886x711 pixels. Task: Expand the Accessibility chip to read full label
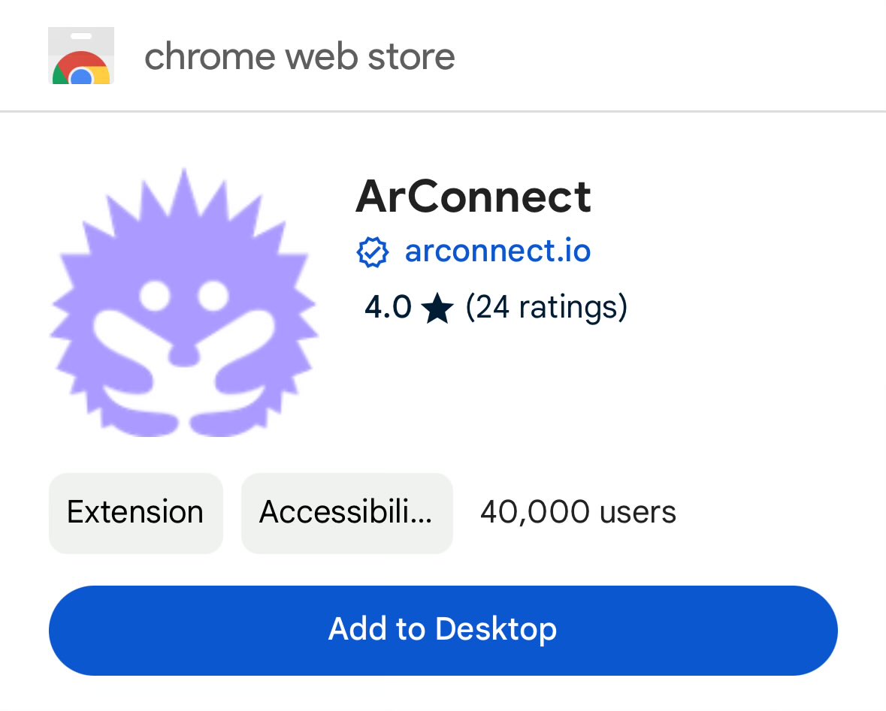(x=346, y=513)
